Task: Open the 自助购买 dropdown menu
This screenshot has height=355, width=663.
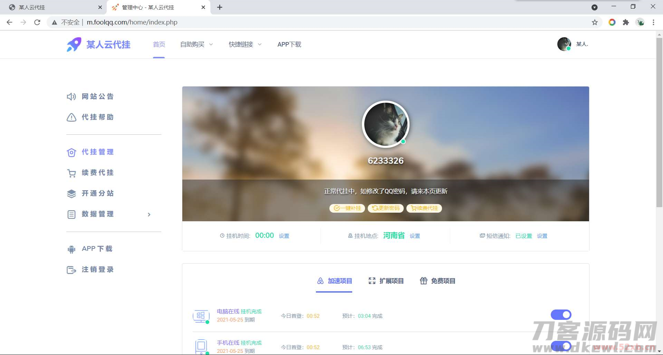Action: tap(196, 44)
